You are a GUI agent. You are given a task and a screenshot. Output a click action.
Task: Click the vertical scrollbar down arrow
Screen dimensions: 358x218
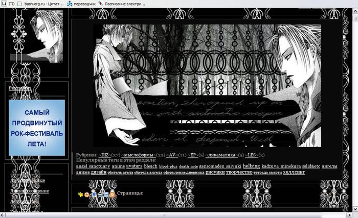(x=355, y=209)
